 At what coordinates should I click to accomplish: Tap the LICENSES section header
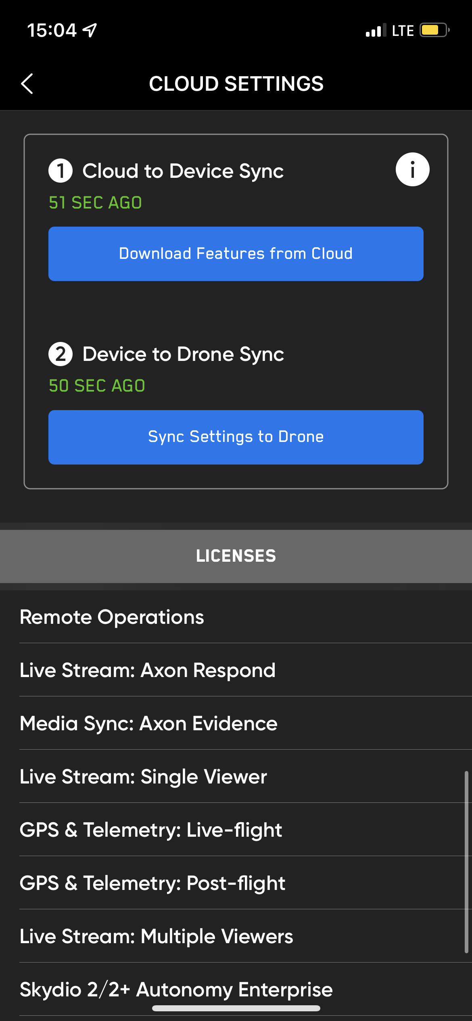coord(236,556)
